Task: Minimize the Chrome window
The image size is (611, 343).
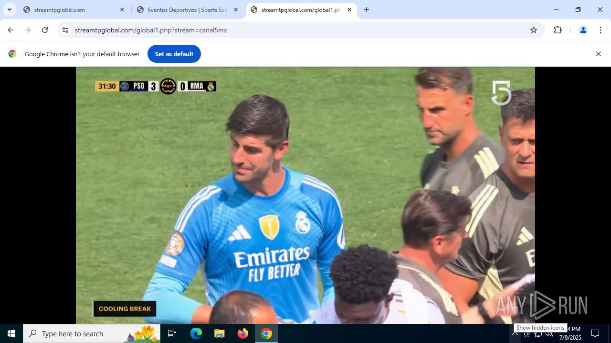Action: click(x=556, y=10)
